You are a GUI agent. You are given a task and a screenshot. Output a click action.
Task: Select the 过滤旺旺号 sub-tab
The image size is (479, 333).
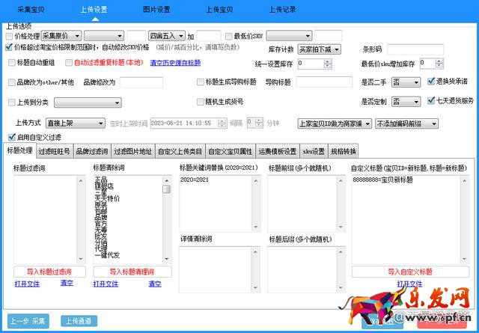point(54,151)
